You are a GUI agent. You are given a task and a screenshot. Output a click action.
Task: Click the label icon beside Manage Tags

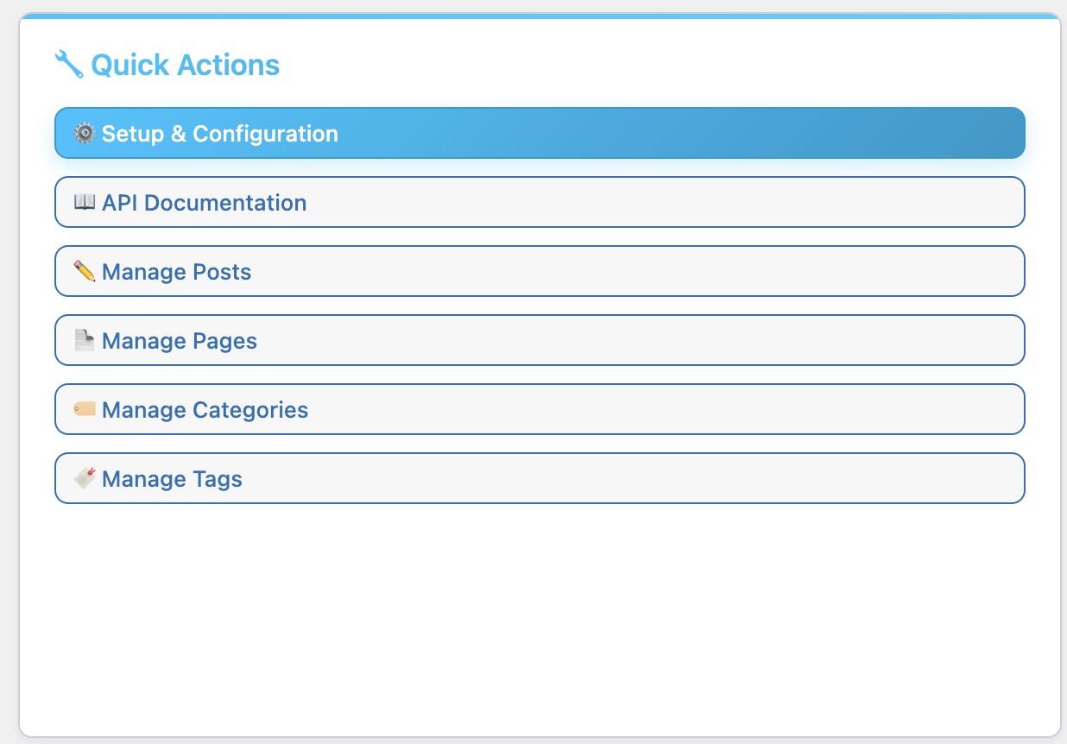click(x=83, y=478)
